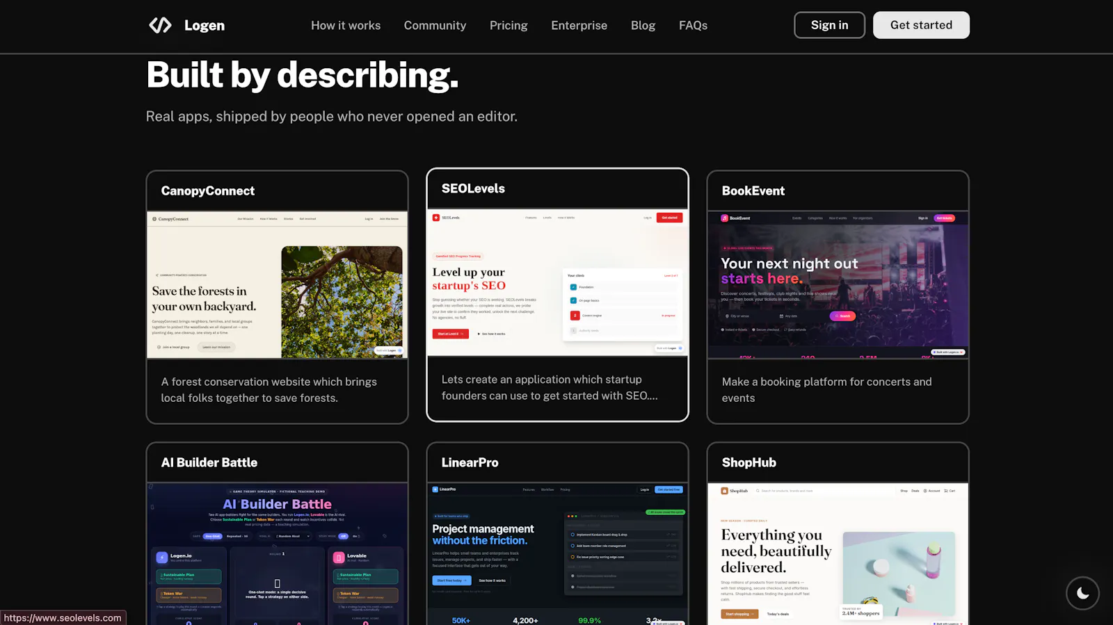
Task: Open the BookEvent preview thumbnail
Action: tap(838, 285)
